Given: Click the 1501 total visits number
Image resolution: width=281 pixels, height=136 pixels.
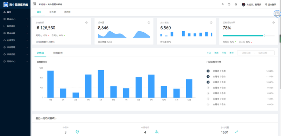Looking at the screenshot, I should point(225,132).
